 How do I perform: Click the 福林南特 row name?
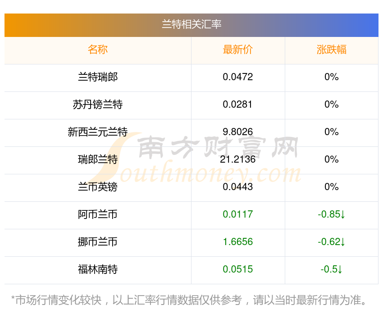[x=98, y=269]
